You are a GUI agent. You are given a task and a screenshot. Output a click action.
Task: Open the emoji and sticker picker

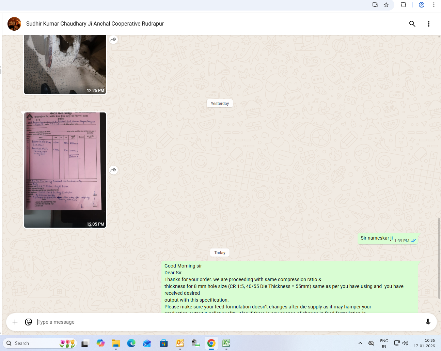[29, 322]
